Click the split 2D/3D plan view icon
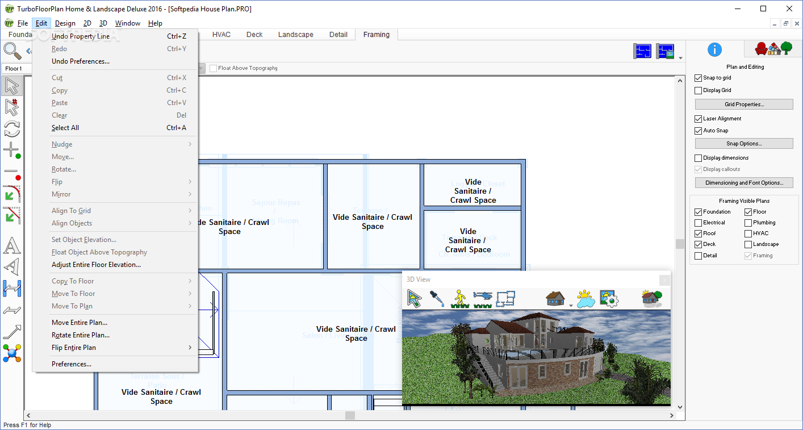Viewport: 803px width, 430px height. coord(665,52)
